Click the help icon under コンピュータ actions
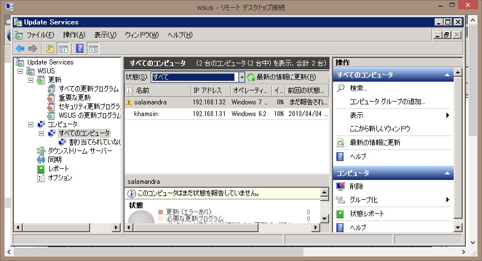Screen dimensions: 482x261 (340, 228)
